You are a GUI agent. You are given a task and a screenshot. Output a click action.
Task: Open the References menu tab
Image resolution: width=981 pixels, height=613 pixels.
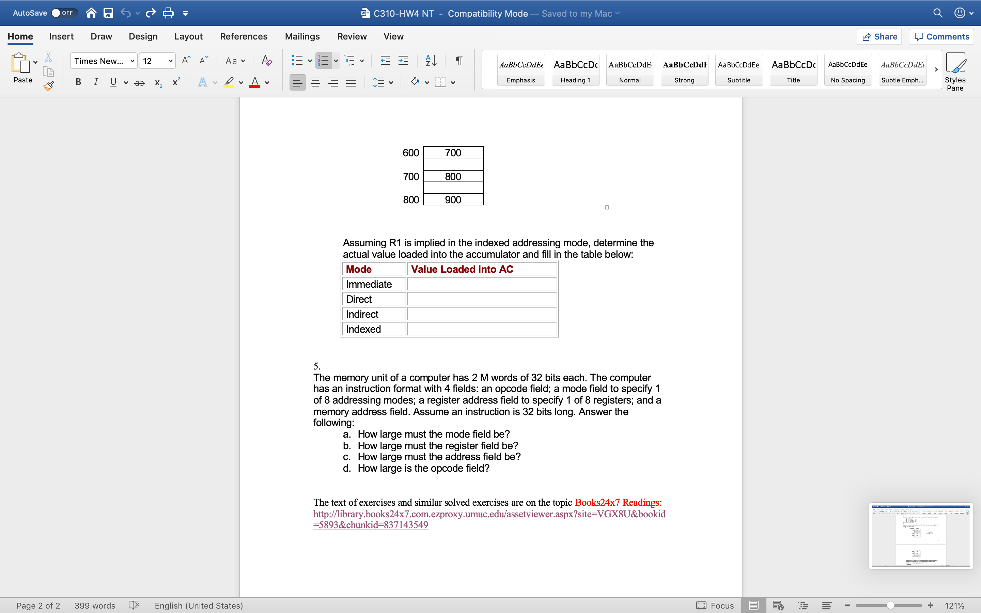point(244,36)
